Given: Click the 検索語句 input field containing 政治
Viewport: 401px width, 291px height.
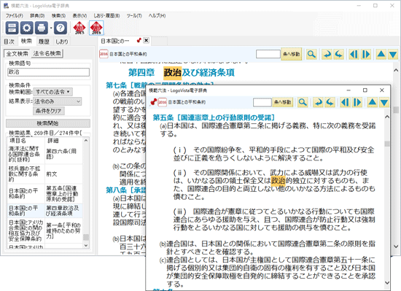Looking at the screenshot, I should (49, 72).
